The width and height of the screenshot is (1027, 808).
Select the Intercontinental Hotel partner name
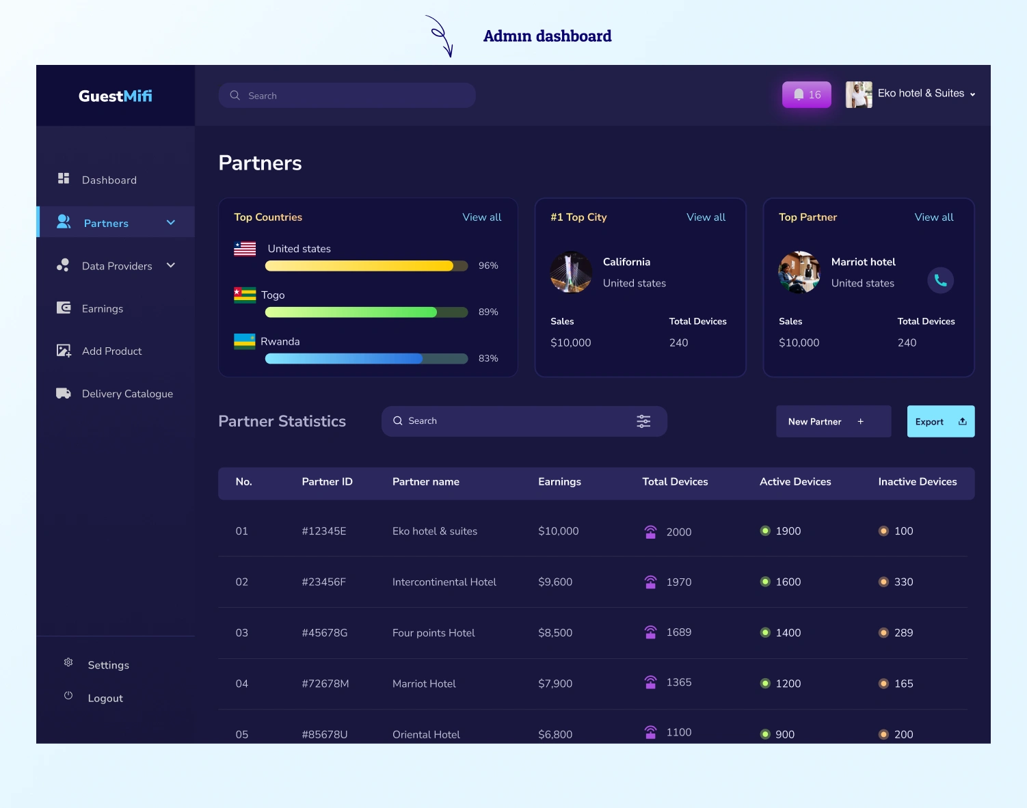(444, 582)
